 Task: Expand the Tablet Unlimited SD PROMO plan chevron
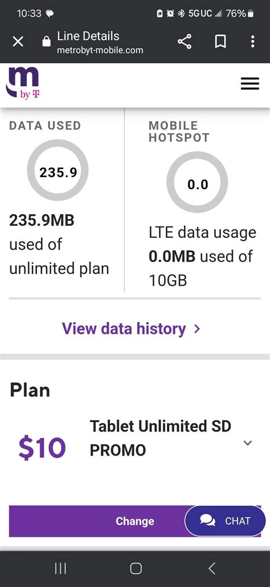pos(248,443)
